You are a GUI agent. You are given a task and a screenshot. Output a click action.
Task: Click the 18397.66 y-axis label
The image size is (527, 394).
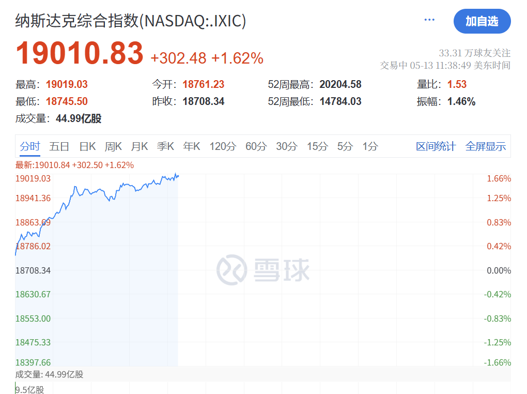[33, 362]
